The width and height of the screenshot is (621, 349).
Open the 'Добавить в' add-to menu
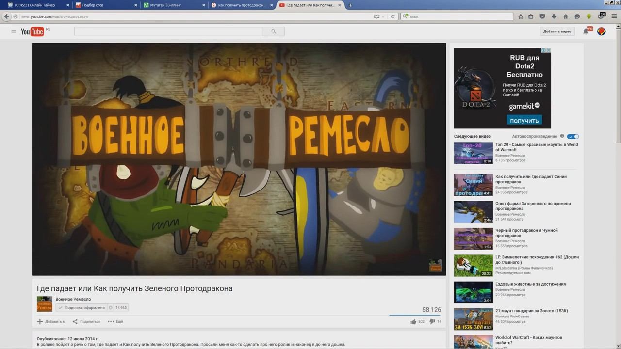[x=51, y=321]
